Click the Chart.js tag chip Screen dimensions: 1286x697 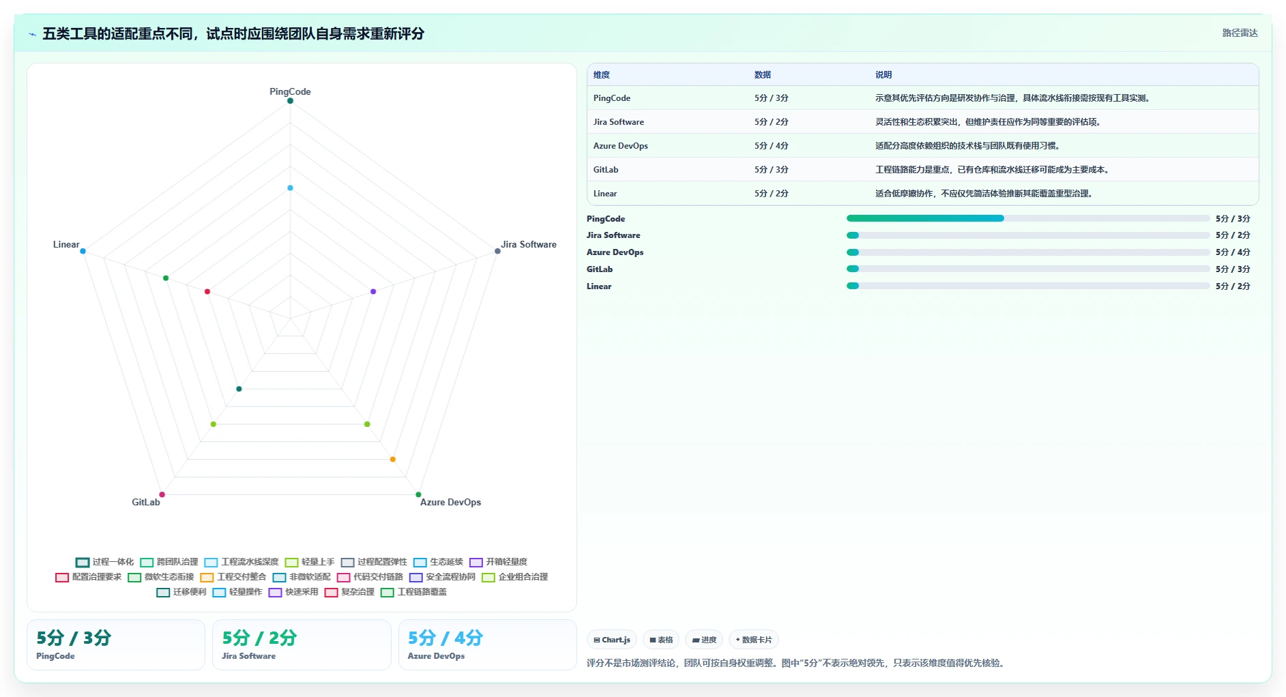612,640
